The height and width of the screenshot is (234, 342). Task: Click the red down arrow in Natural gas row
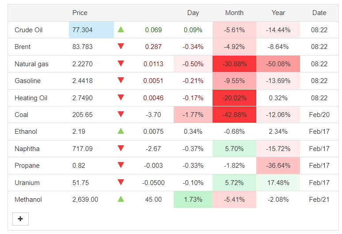[x=121, y=64]
